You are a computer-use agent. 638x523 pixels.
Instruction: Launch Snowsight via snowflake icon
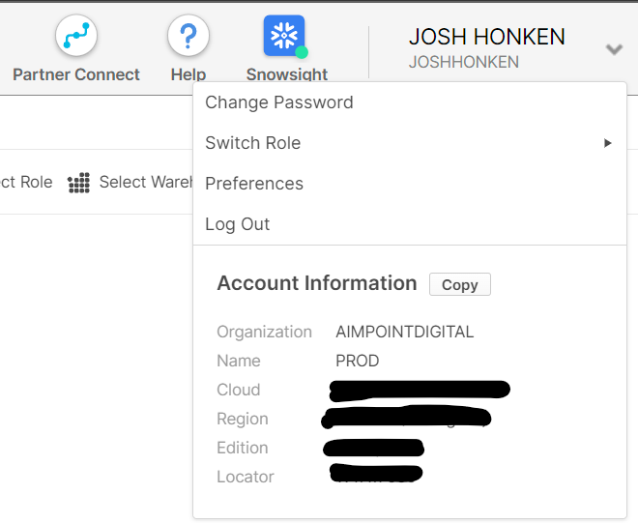pos(285,36)
